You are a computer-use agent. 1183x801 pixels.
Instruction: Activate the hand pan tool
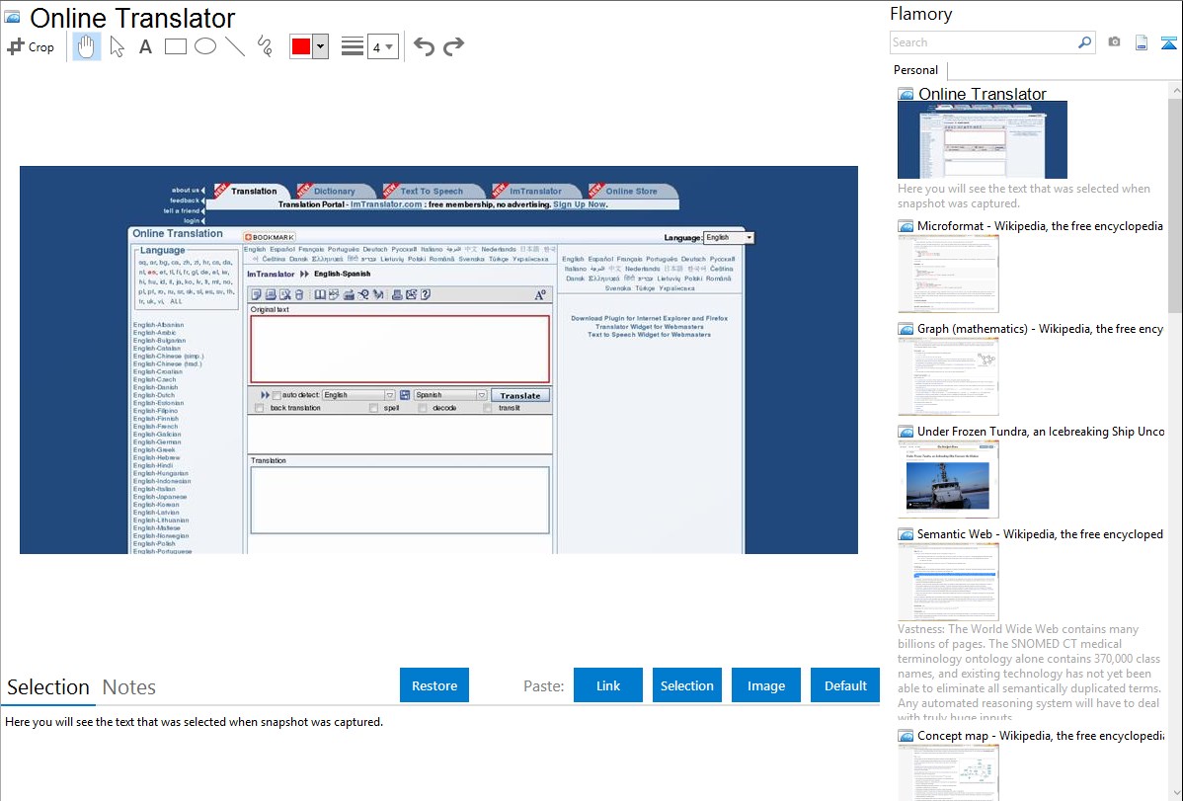[x=86, y=46]
